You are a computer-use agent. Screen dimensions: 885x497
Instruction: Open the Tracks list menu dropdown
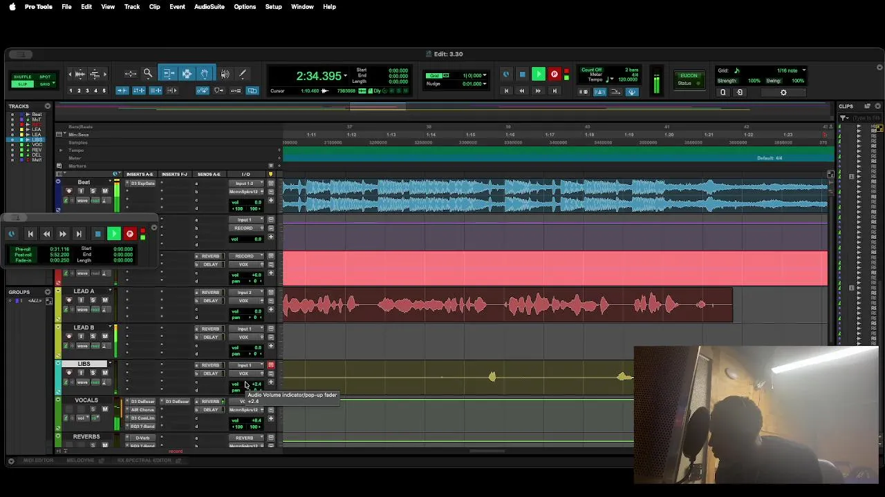click(x=48, y=106)
